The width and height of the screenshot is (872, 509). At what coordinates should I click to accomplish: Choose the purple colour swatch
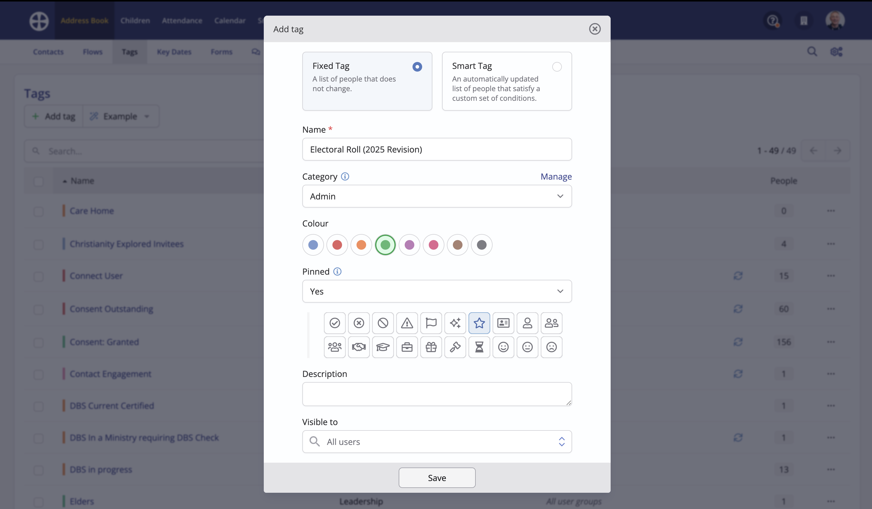(410, 245)
